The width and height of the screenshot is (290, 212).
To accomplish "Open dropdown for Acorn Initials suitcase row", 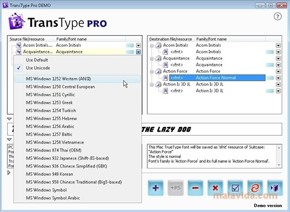I will pos(278,45).
